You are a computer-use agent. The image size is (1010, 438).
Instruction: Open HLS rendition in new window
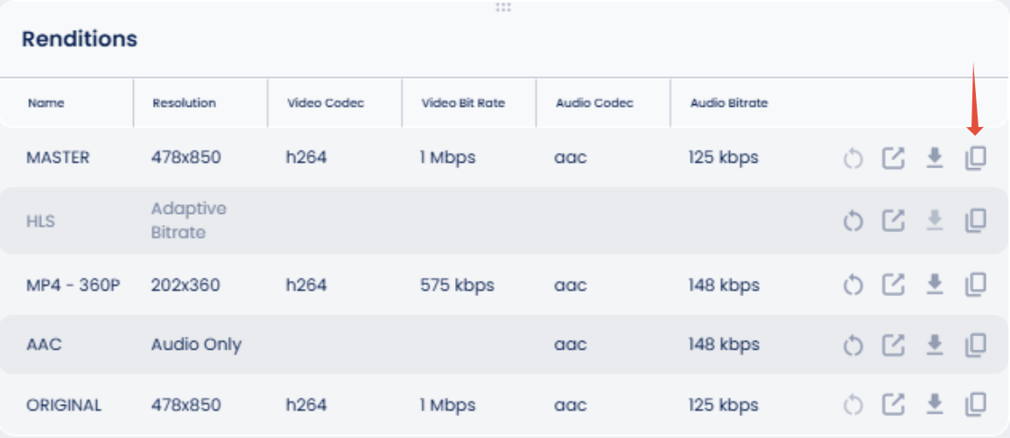pyautogui.click(x=894, y=221)
